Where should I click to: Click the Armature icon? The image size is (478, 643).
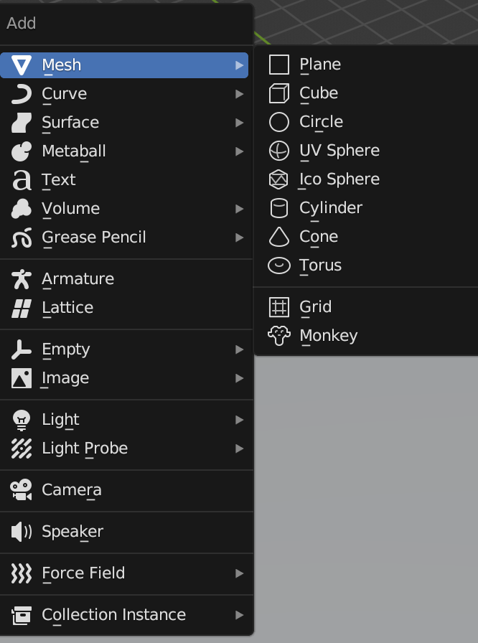tap(22, 279)
